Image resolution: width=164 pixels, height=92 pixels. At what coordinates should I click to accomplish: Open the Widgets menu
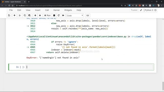[68, 10]
